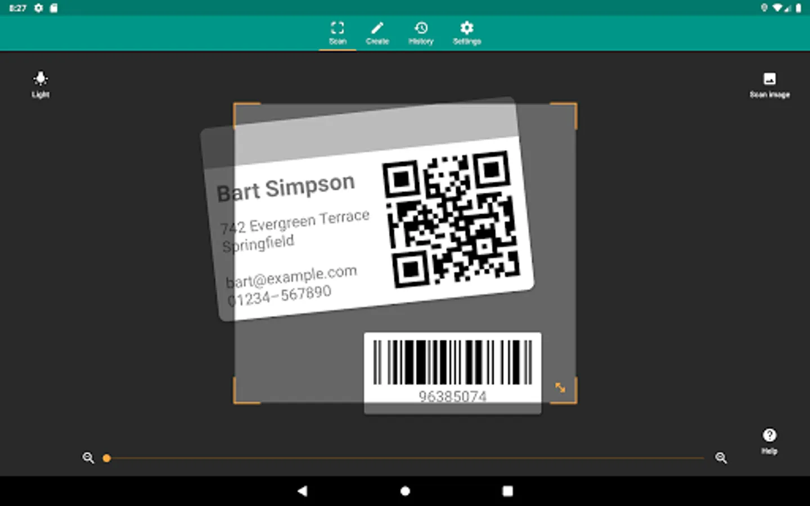
Task: Switch to the Scan tab
Action: (337, 33)
